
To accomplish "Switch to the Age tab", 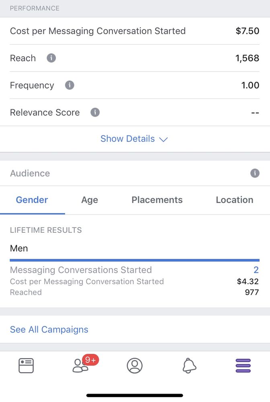I will pos(90,200).
